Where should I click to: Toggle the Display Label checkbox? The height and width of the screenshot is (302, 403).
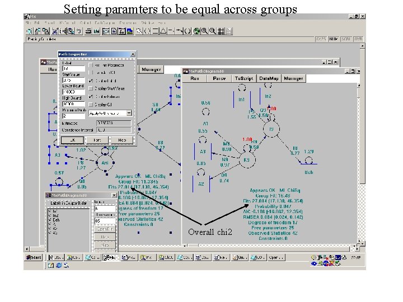point(91,81)
